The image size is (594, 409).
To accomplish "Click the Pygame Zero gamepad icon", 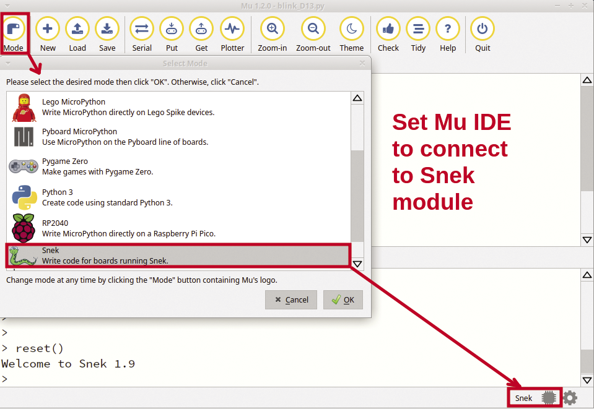I will click(24, 166).
